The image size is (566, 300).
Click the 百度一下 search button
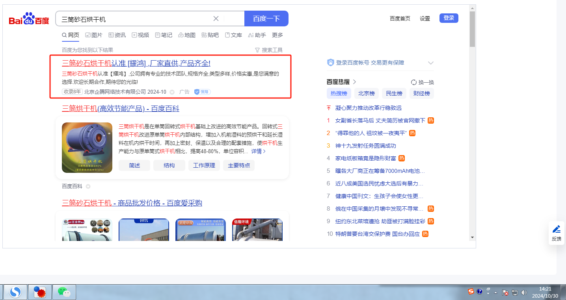pyautogui.click(x=266, y=19)
